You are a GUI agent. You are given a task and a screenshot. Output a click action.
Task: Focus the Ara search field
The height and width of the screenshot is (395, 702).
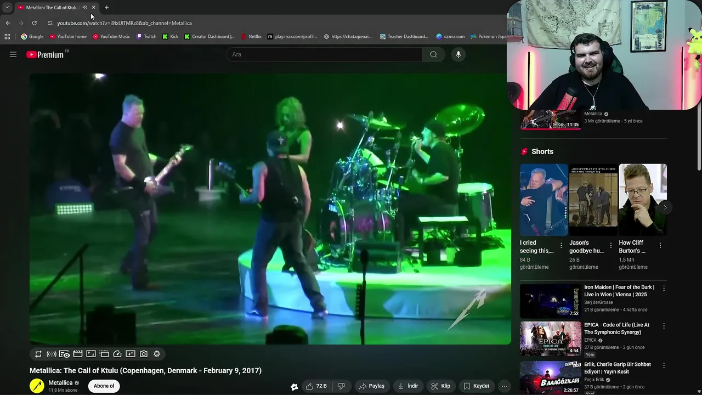[324, 54]
